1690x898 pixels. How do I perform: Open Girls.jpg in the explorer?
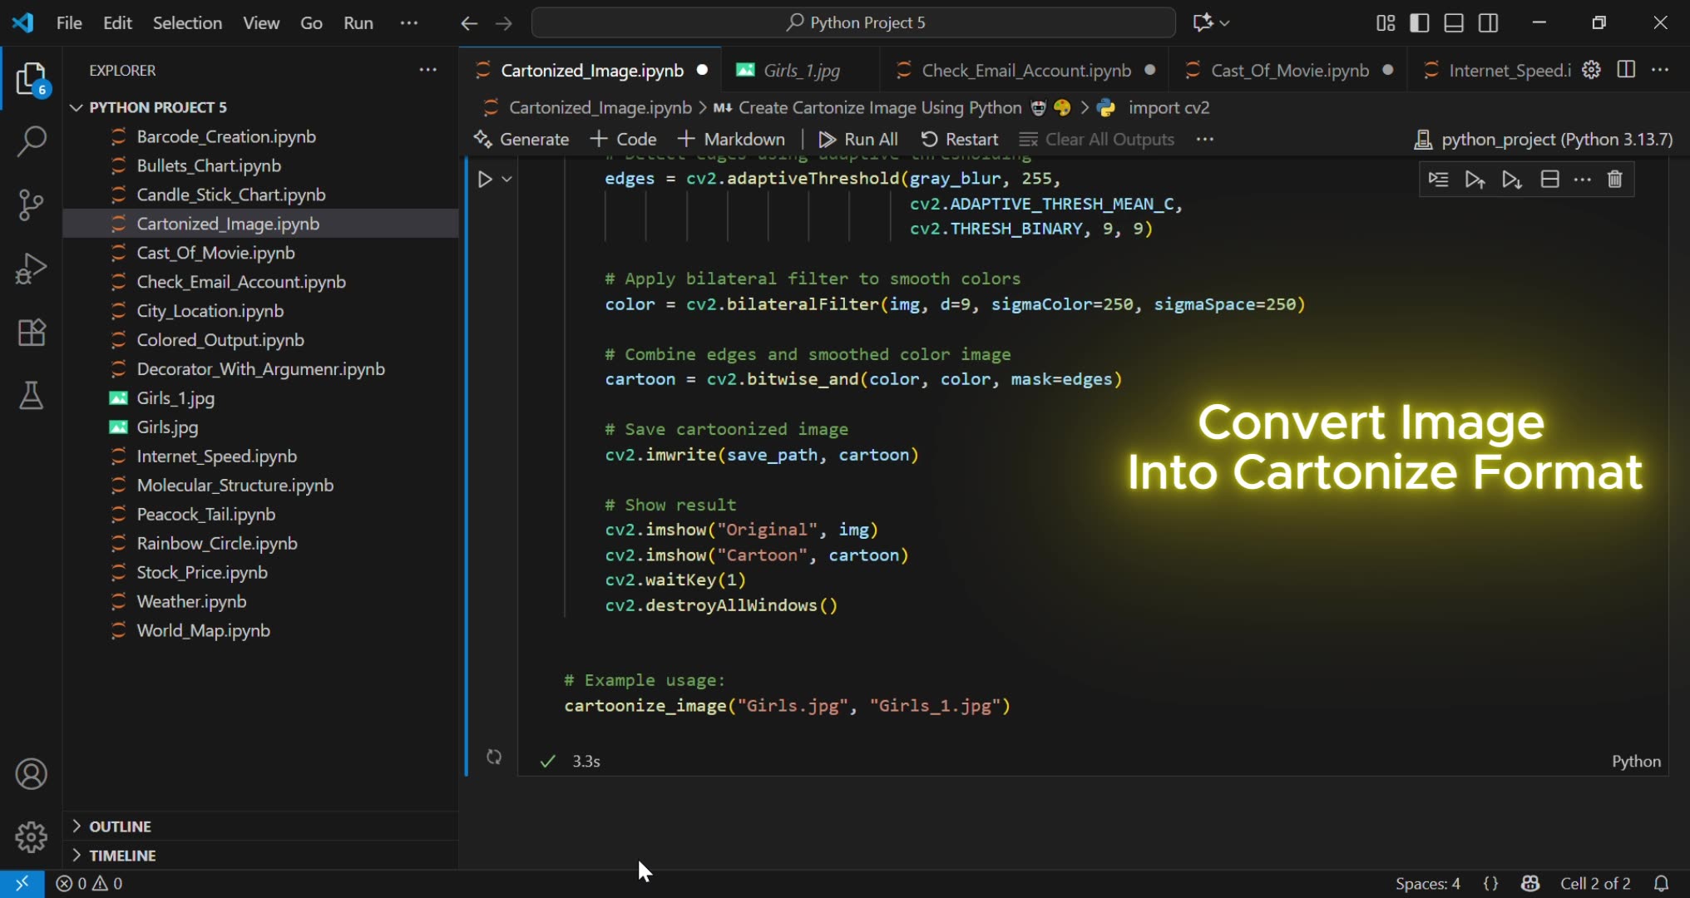click(x=167, y=427)
